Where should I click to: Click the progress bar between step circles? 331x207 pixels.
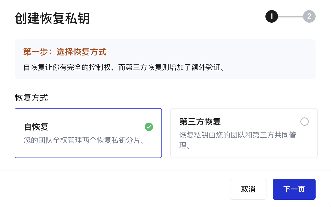point(291,16)
